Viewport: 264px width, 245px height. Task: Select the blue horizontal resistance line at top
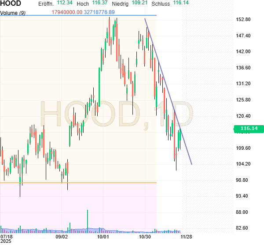click(78, 15)
